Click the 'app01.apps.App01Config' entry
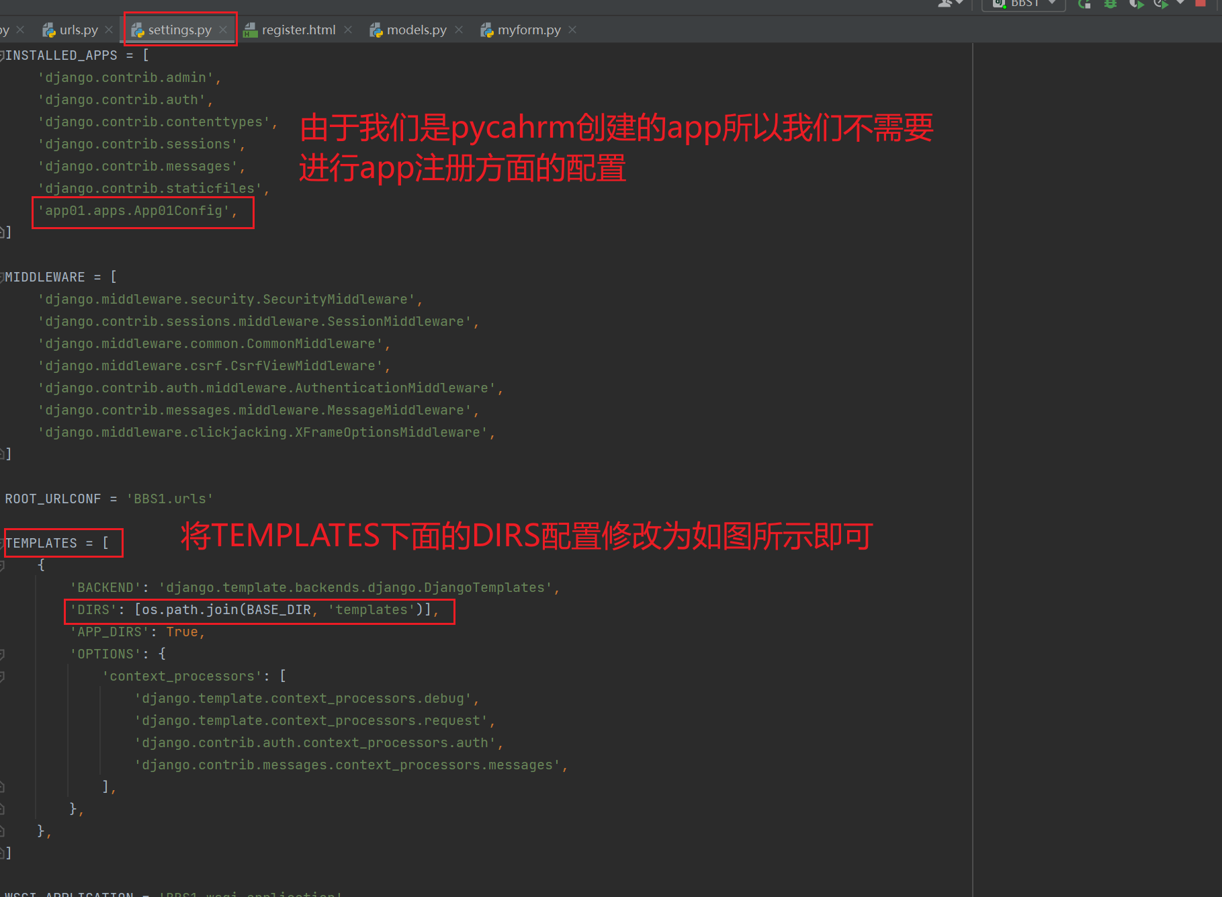Image resolution: width=1222 pixels, height=897 pixels. tap(137, 210)
